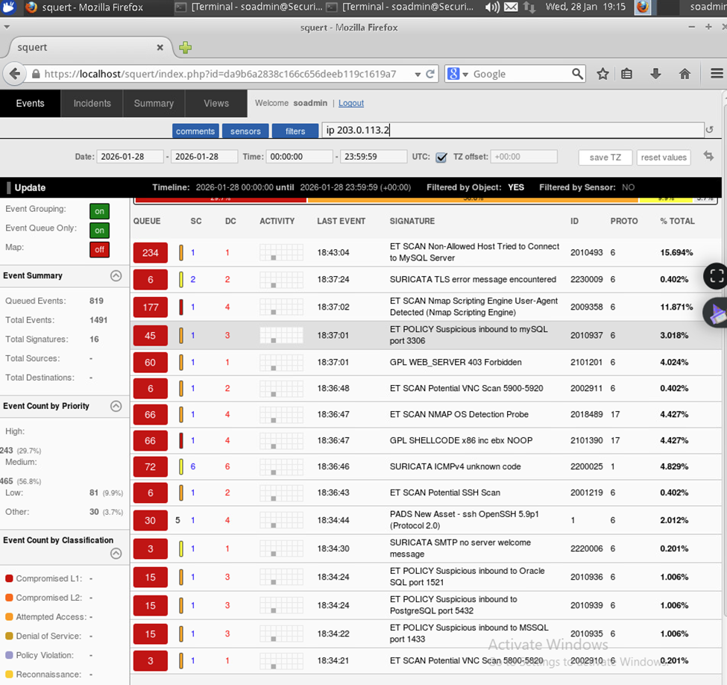Collapse the Event Summary section

pos(116,275)
